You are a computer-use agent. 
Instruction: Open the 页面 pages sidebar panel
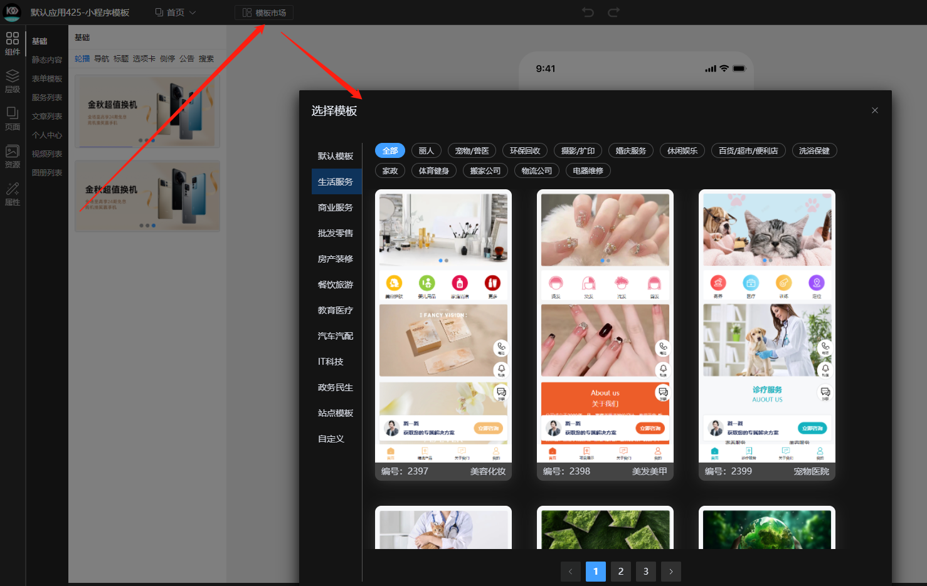coord(13,118)
